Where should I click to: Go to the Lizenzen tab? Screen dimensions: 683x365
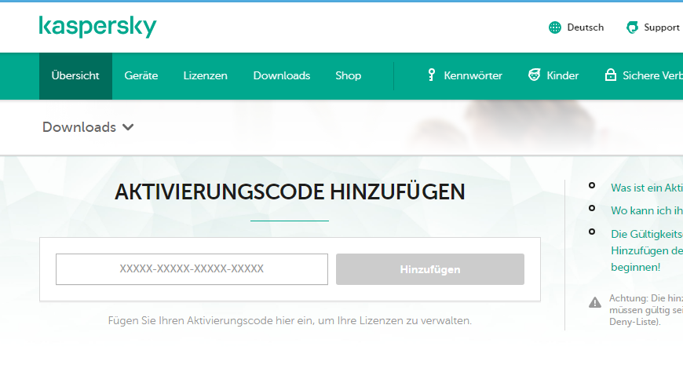205,76
